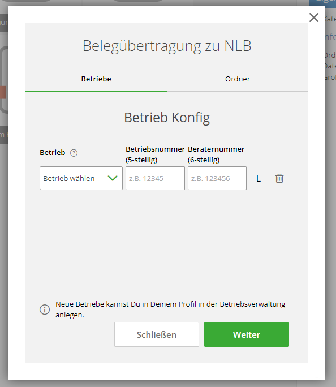
Task: Click the Belegübertragung zu NLB title
Action: tap(167, 46)
